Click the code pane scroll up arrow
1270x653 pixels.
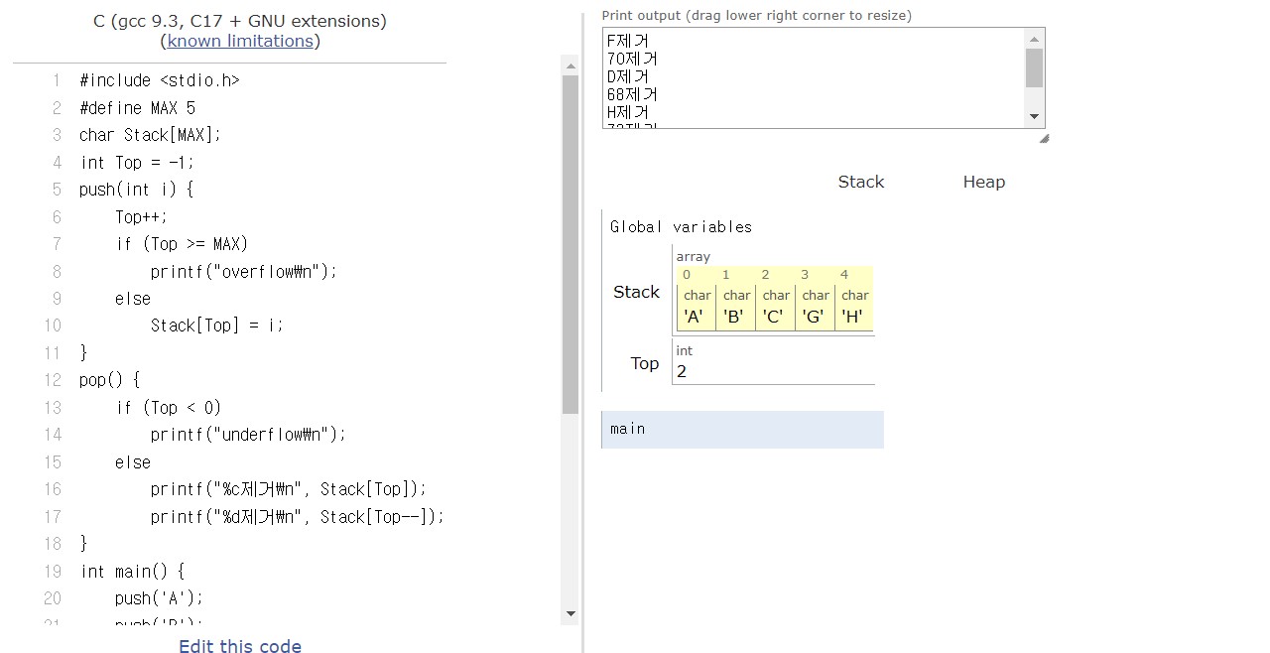tap(571, 66)
